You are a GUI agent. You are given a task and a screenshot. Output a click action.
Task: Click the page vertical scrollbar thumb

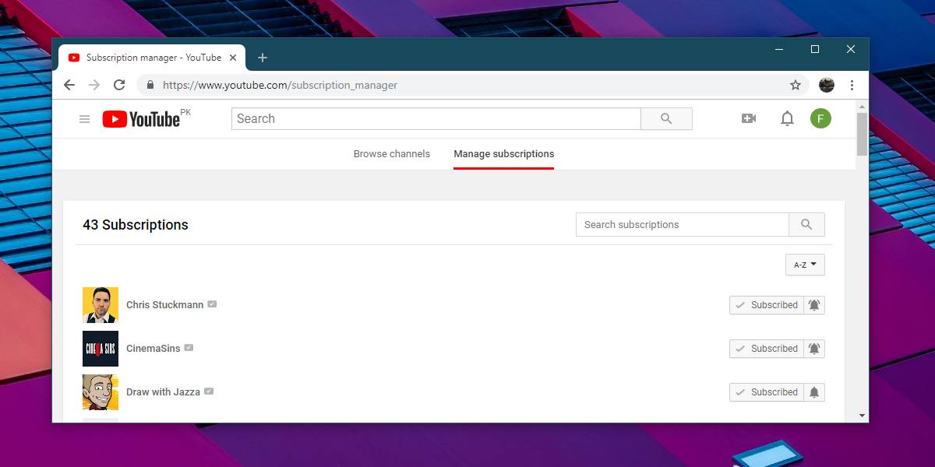(x=862, y=134)
